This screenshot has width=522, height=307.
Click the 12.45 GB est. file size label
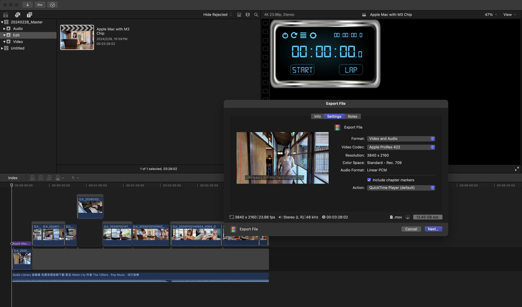pyautogui.click(x=427, y=217)
